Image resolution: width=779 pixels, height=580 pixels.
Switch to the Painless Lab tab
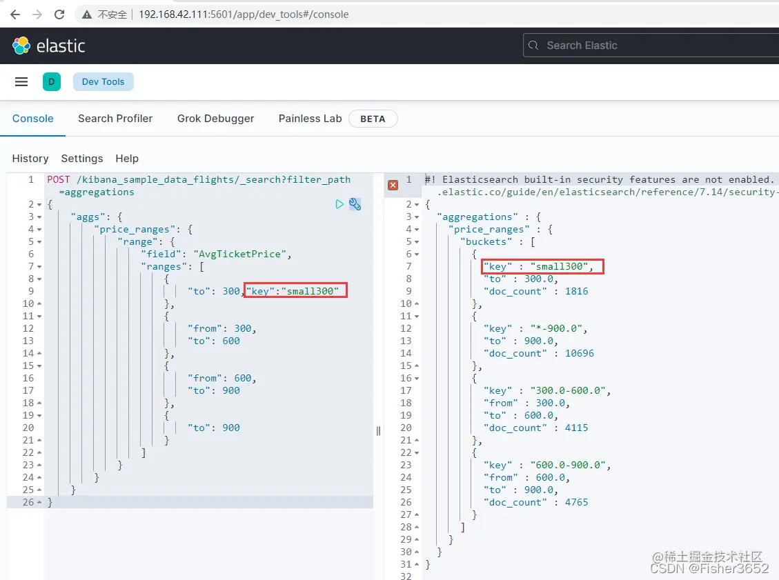[310, 119]
